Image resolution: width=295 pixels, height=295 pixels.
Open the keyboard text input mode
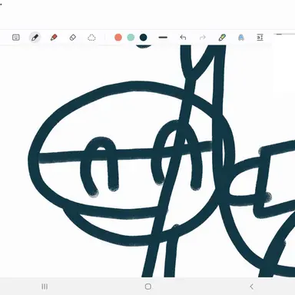click(x=16, y=38)
